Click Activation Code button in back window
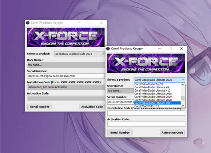Viewport: 211px width, 153px height. click(x=92, y=106)
